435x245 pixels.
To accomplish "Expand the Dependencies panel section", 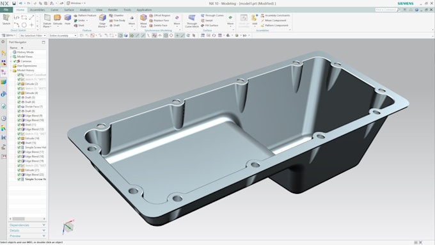I will (x=27, y=225).
